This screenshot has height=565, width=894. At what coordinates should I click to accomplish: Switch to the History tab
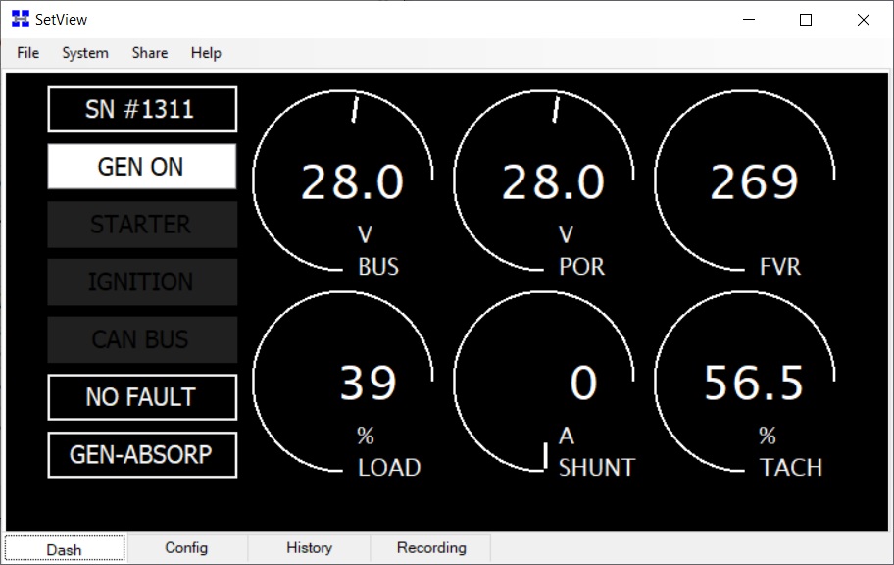click(x=309, y=548)
